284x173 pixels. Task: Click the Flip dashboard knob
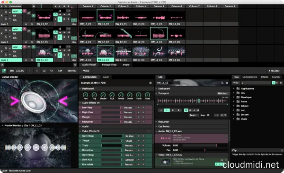pos(94,95)
